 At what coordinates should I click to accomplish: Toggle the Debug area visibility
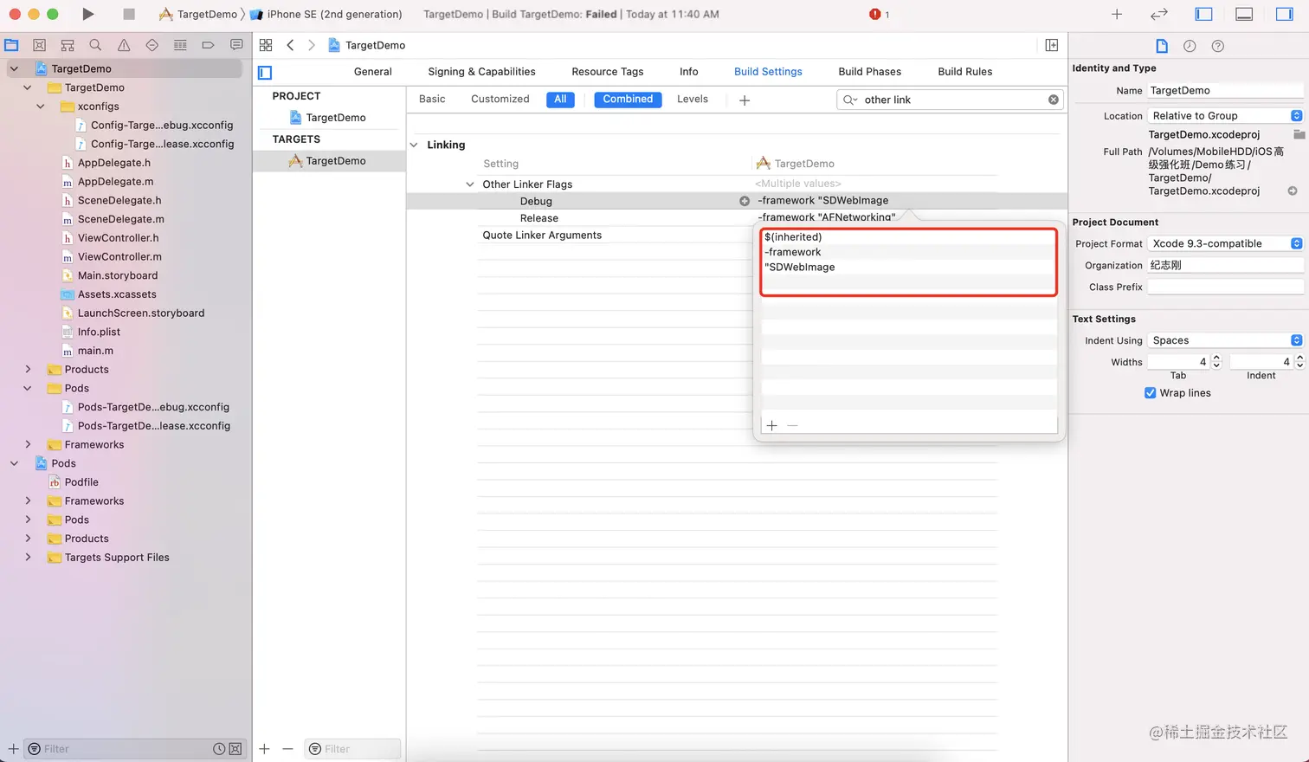[1244, 14]
